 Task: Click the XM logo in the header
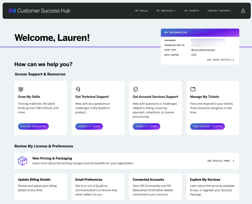point(12,11)
